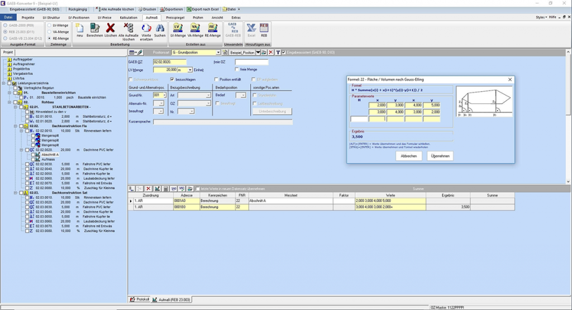
Task: Open the unit dropdown next to LV-Menge
Action: (x=190, y=70)
